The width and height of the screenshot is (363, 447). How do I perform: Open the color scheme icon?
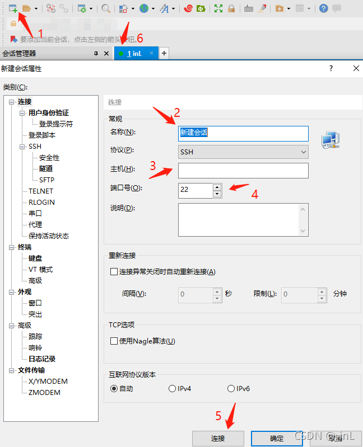click(123, 8)
